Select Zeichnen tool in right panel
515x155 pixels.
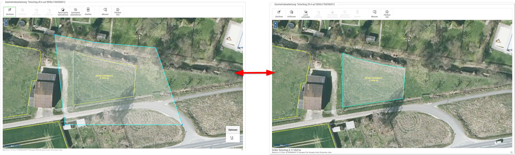pyautogui.click(x=279, y=14)
